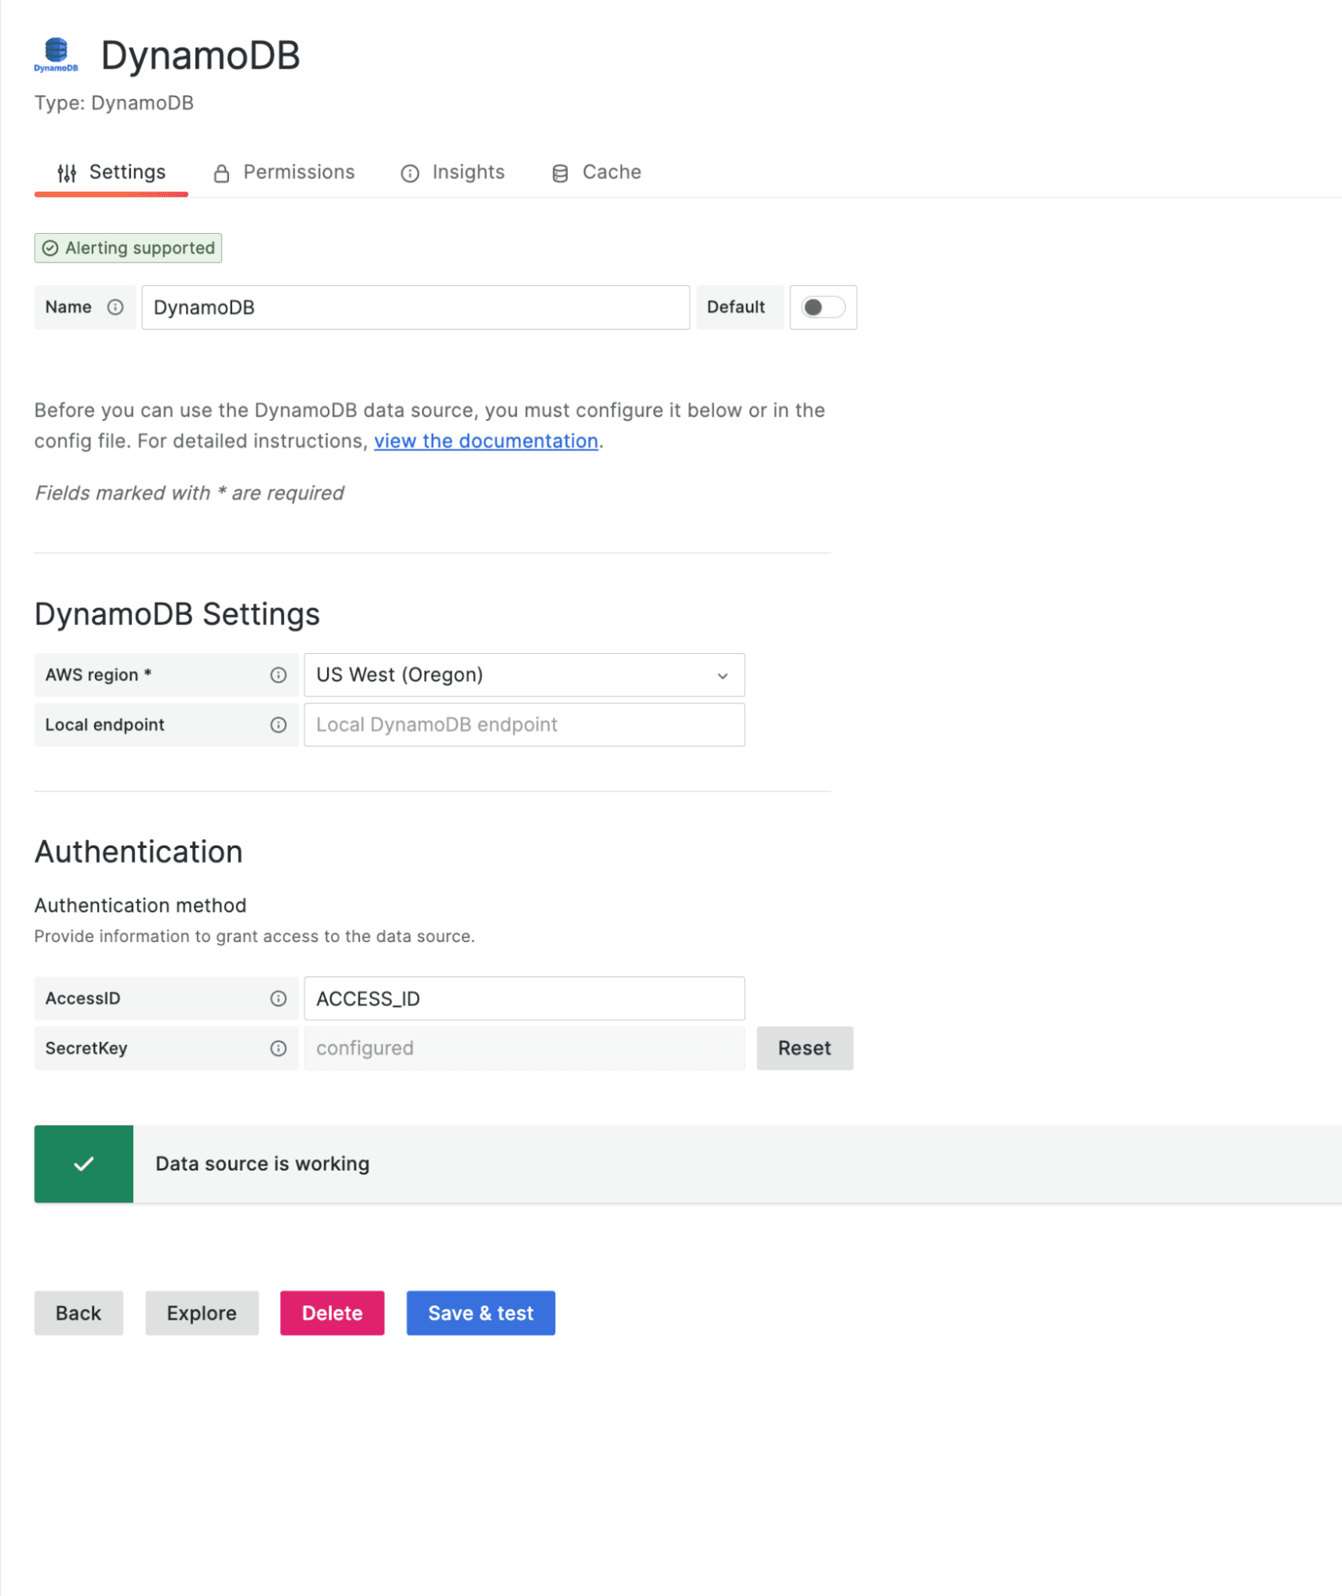Click the 'Data source is working' message
Screen dimensions: 1342x1596
(262, 1164)
